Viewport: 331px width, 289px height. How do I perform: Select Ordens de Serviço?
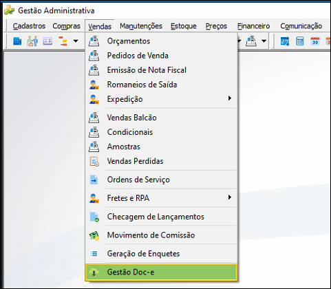coord(161,180)
